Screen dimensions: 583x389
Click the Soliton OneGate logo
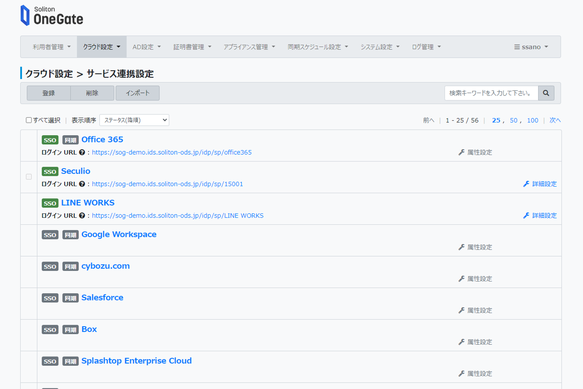click(x=52, y=15)
